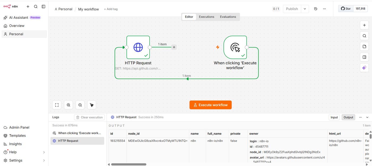
Task: Click the plus connector after HTTP Request
Action: [x=174, y=47]
